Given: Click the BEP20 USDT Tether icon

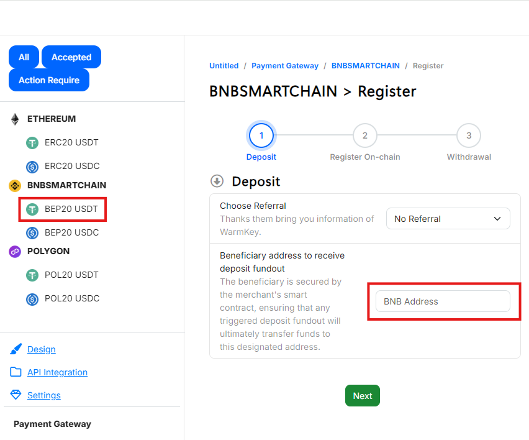Looking at the screenshot, I should coord(32,209).
